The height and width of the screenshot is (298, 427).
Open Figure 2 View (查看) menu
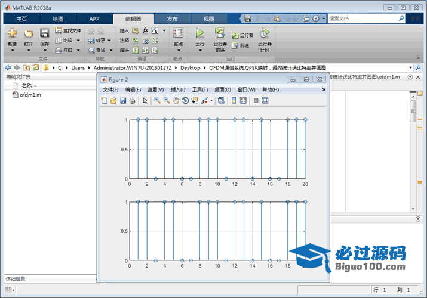(155, 89)
